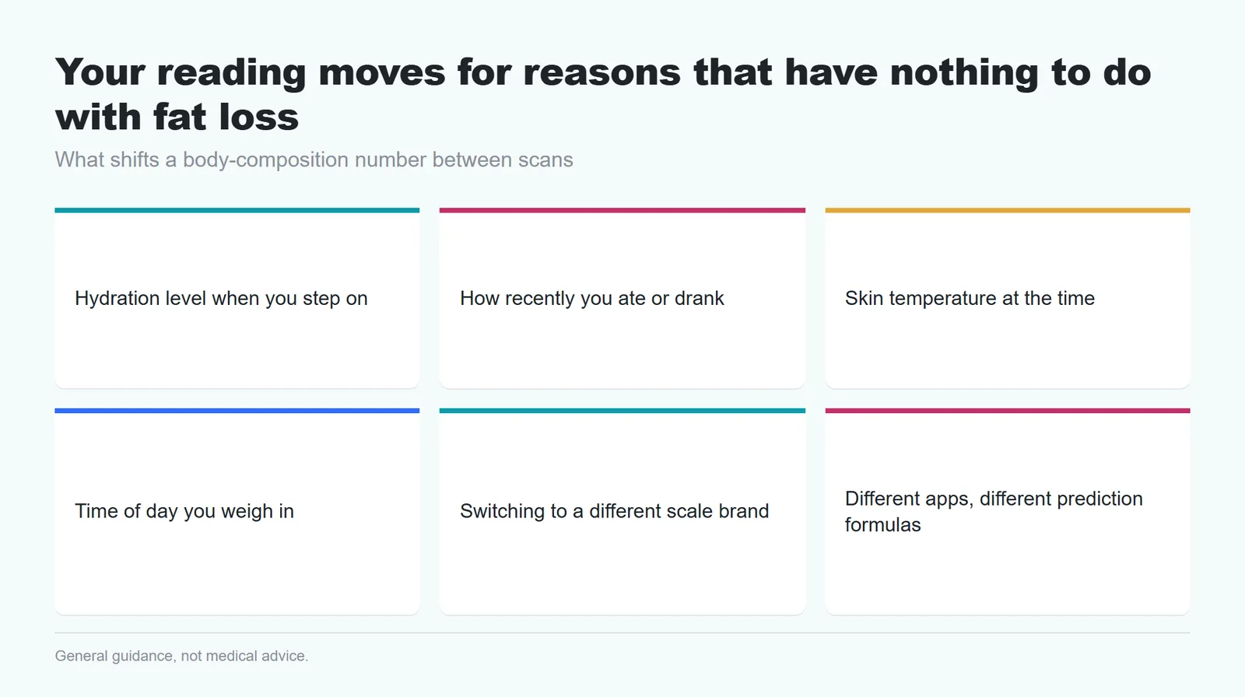Click the horizontal divider line above footer
Viewport: 1245px width, 697px height.
point(622,632)
